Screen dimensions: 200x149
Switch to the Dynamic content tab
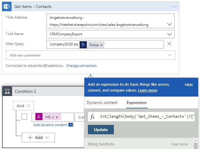click(102, 102)
